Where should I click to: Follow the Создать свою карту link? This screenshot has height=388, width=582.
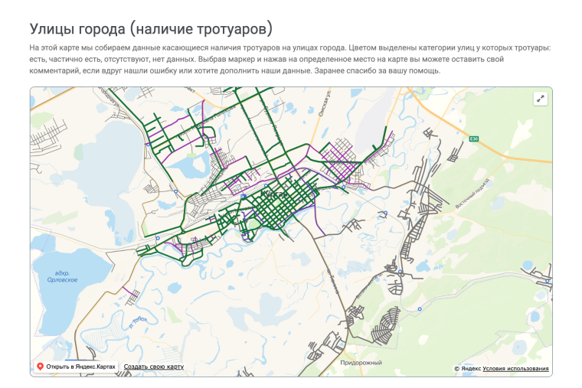153,367
